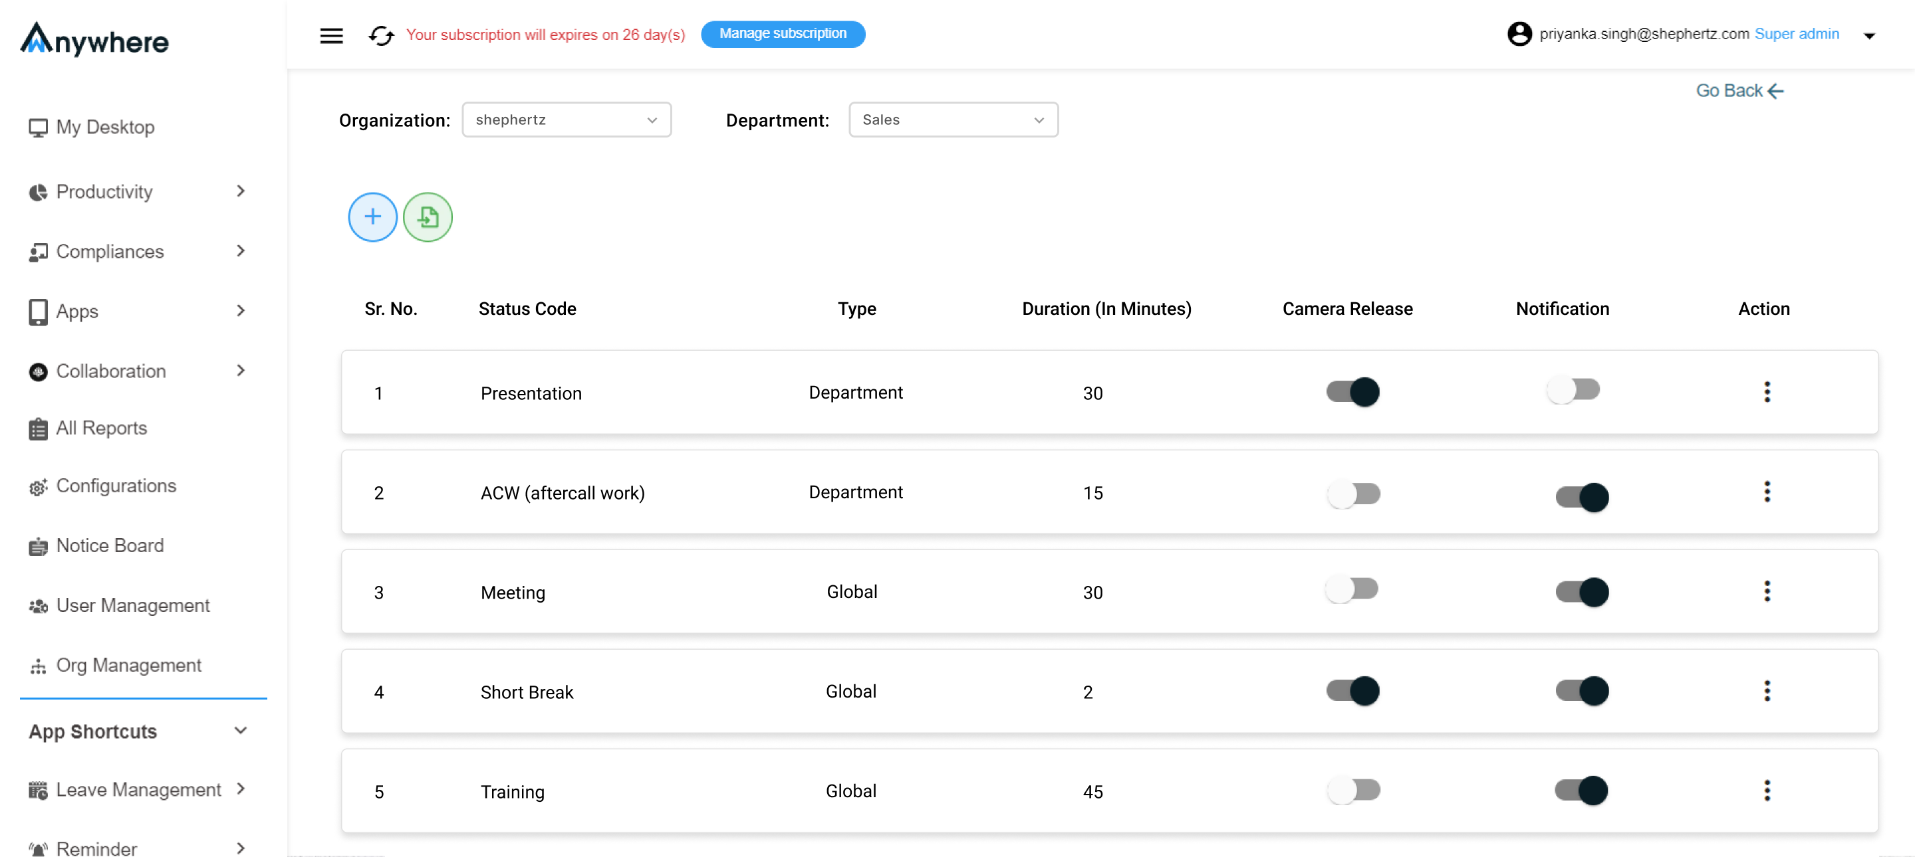1915x857 pixels.
Task: Click the Reminder alarm icon
Action: [x=38, y=848]
